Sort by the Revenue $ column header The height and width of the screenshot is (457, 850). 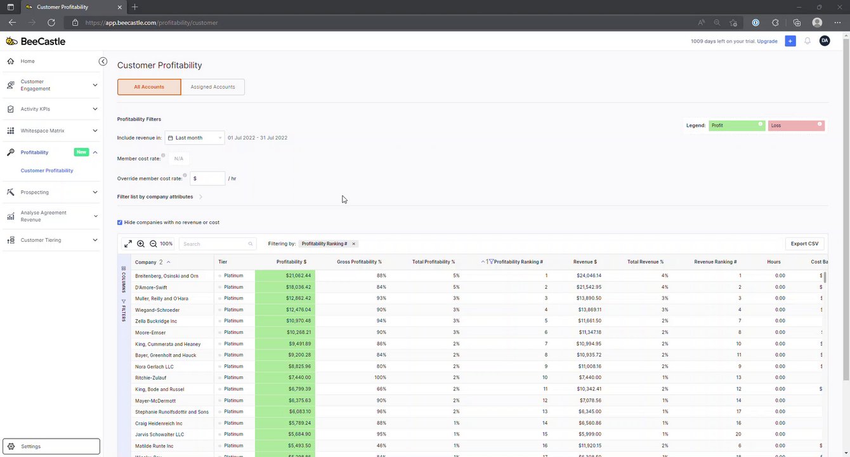(x=585, y=262)
